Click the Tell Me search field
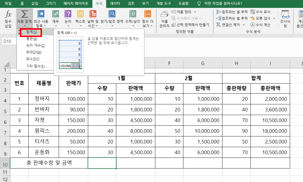 [x=223, y=3]
